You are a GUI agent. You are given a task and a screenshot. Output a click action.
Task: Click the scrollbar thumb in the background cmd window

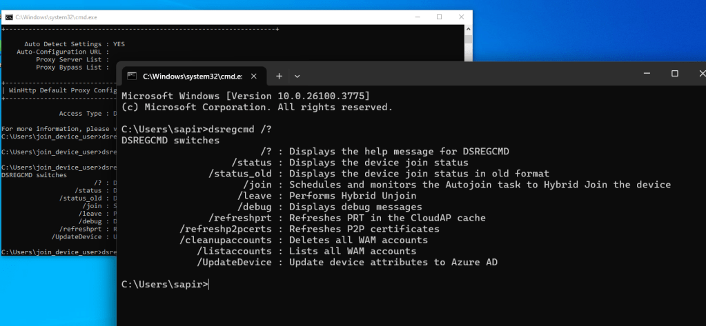468,40
